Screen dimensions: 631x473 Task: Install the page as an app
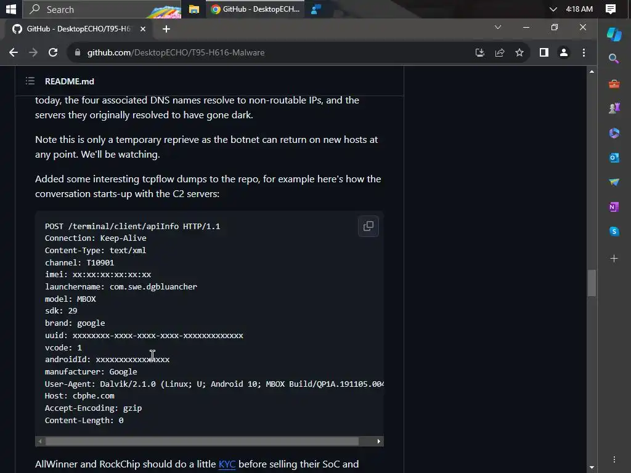[479, 52]
